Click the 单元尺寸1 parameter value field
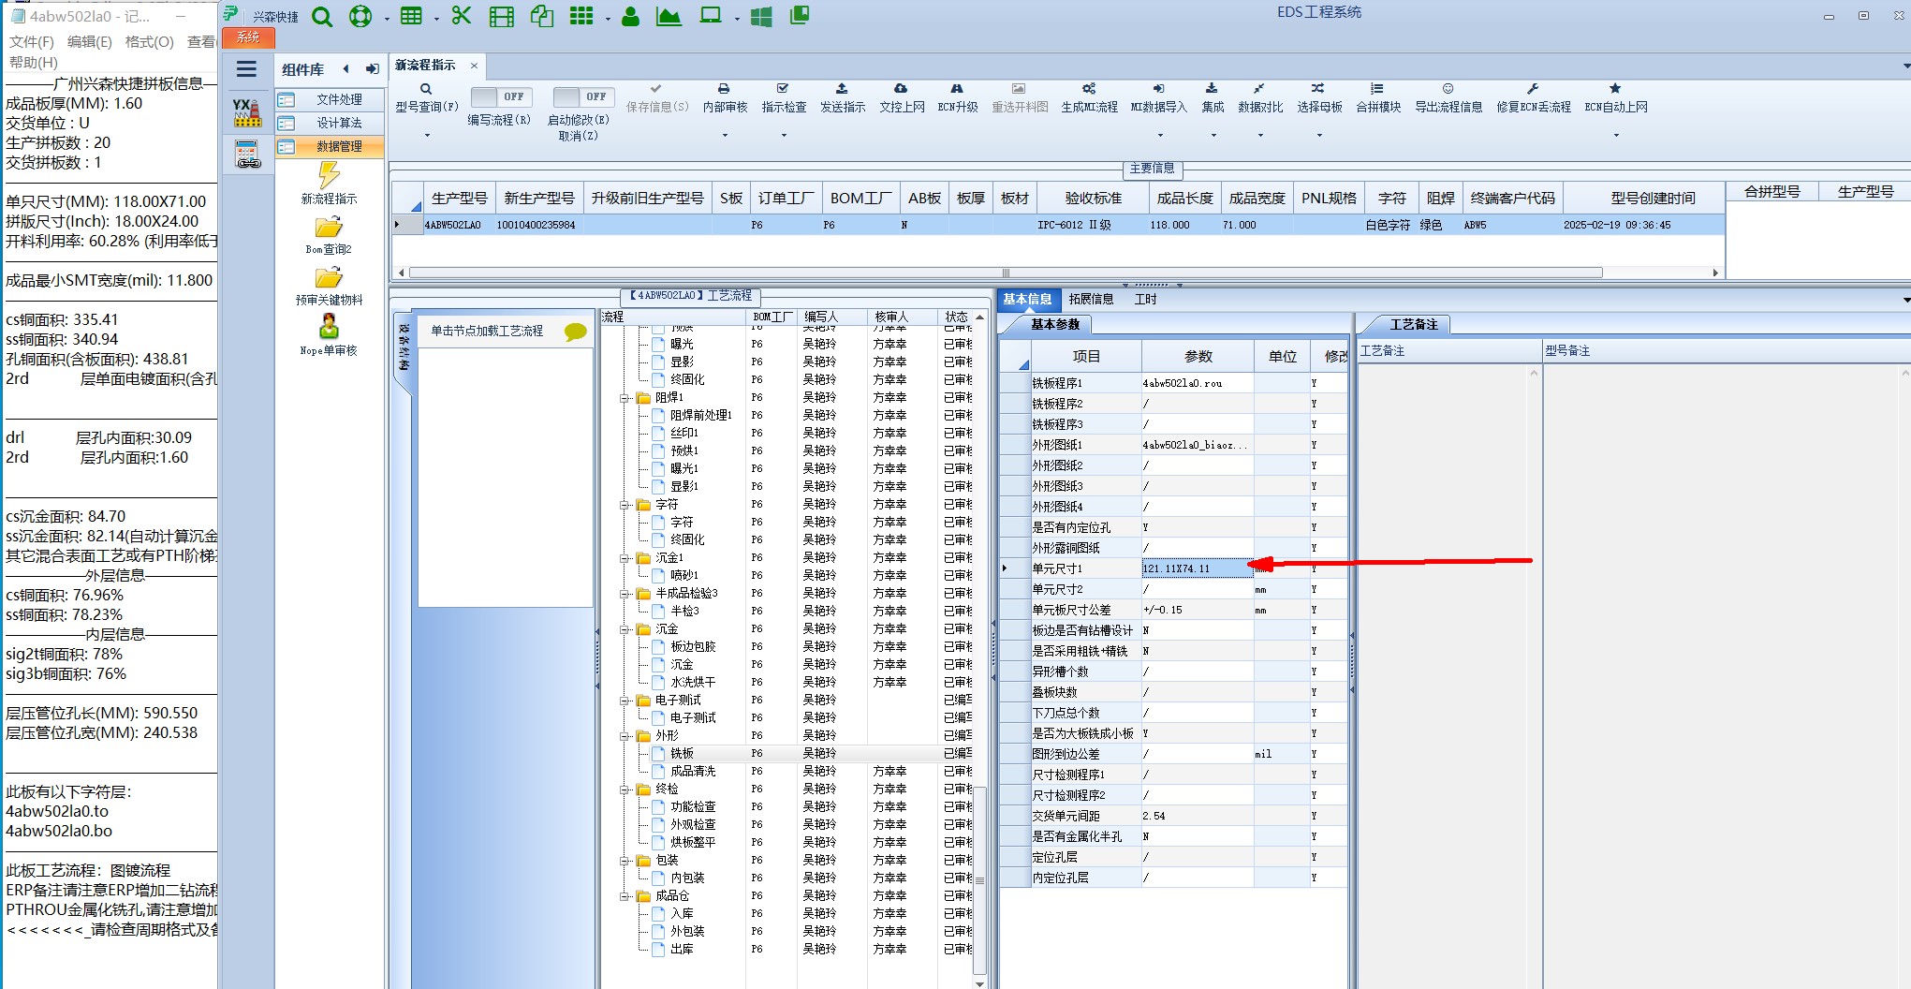The height and width of the screenshot is (989, 1911). pos(1197,568)
